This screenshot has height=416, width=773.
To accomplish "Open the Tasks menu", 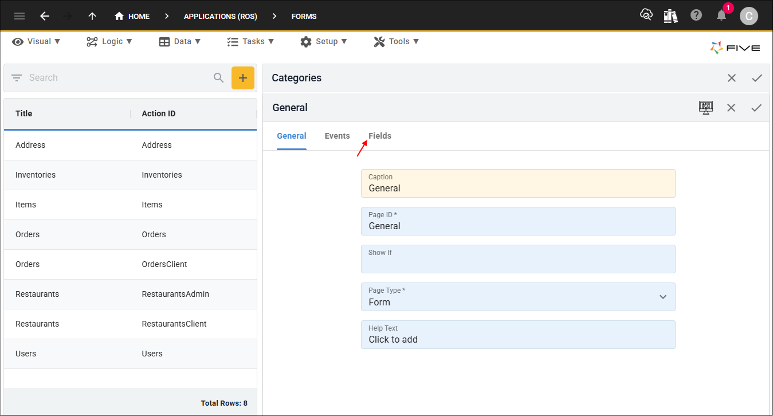I will click(x=250, y=41).
